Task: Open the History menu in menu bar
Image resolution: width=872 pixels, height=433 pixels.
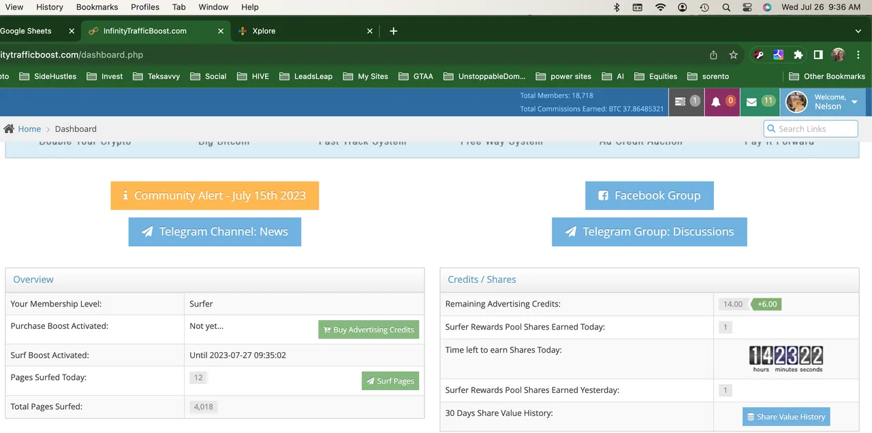Action: click(x=50, y=7)
